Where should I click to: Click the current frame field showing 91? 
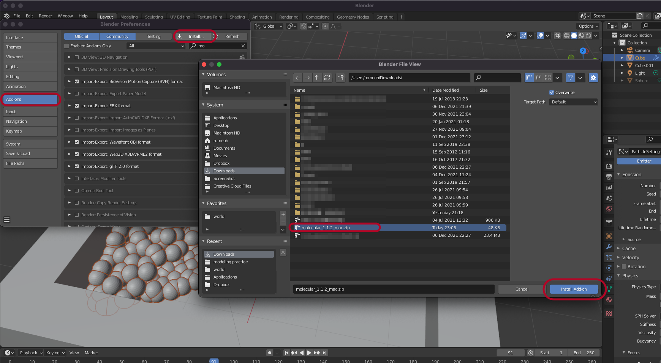pos(511,353)
